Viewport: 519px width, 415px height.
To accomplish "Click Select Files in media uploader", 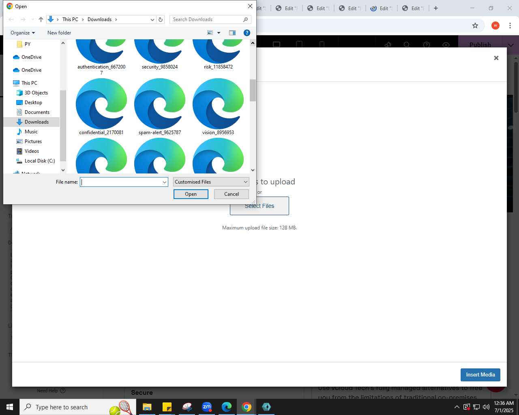I will click(x=259, y=206).
